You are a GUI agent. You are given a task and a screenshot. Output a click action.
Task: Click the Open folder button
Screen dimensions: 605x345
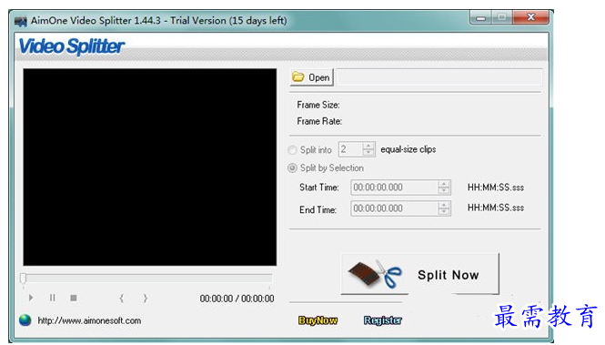coord(311,77)
